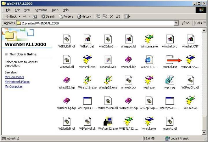The height and width of the screenshot is (142, 208).
Task: Open the My Network Places link
Action: (17, 82)
